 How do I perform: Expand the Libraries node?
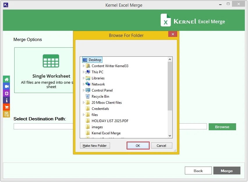(x=84, y=78)
